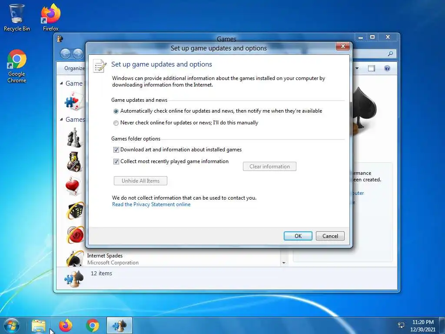Collapse the Games group arrow
This screenshot has width=445, height=334.
[61, 120]
